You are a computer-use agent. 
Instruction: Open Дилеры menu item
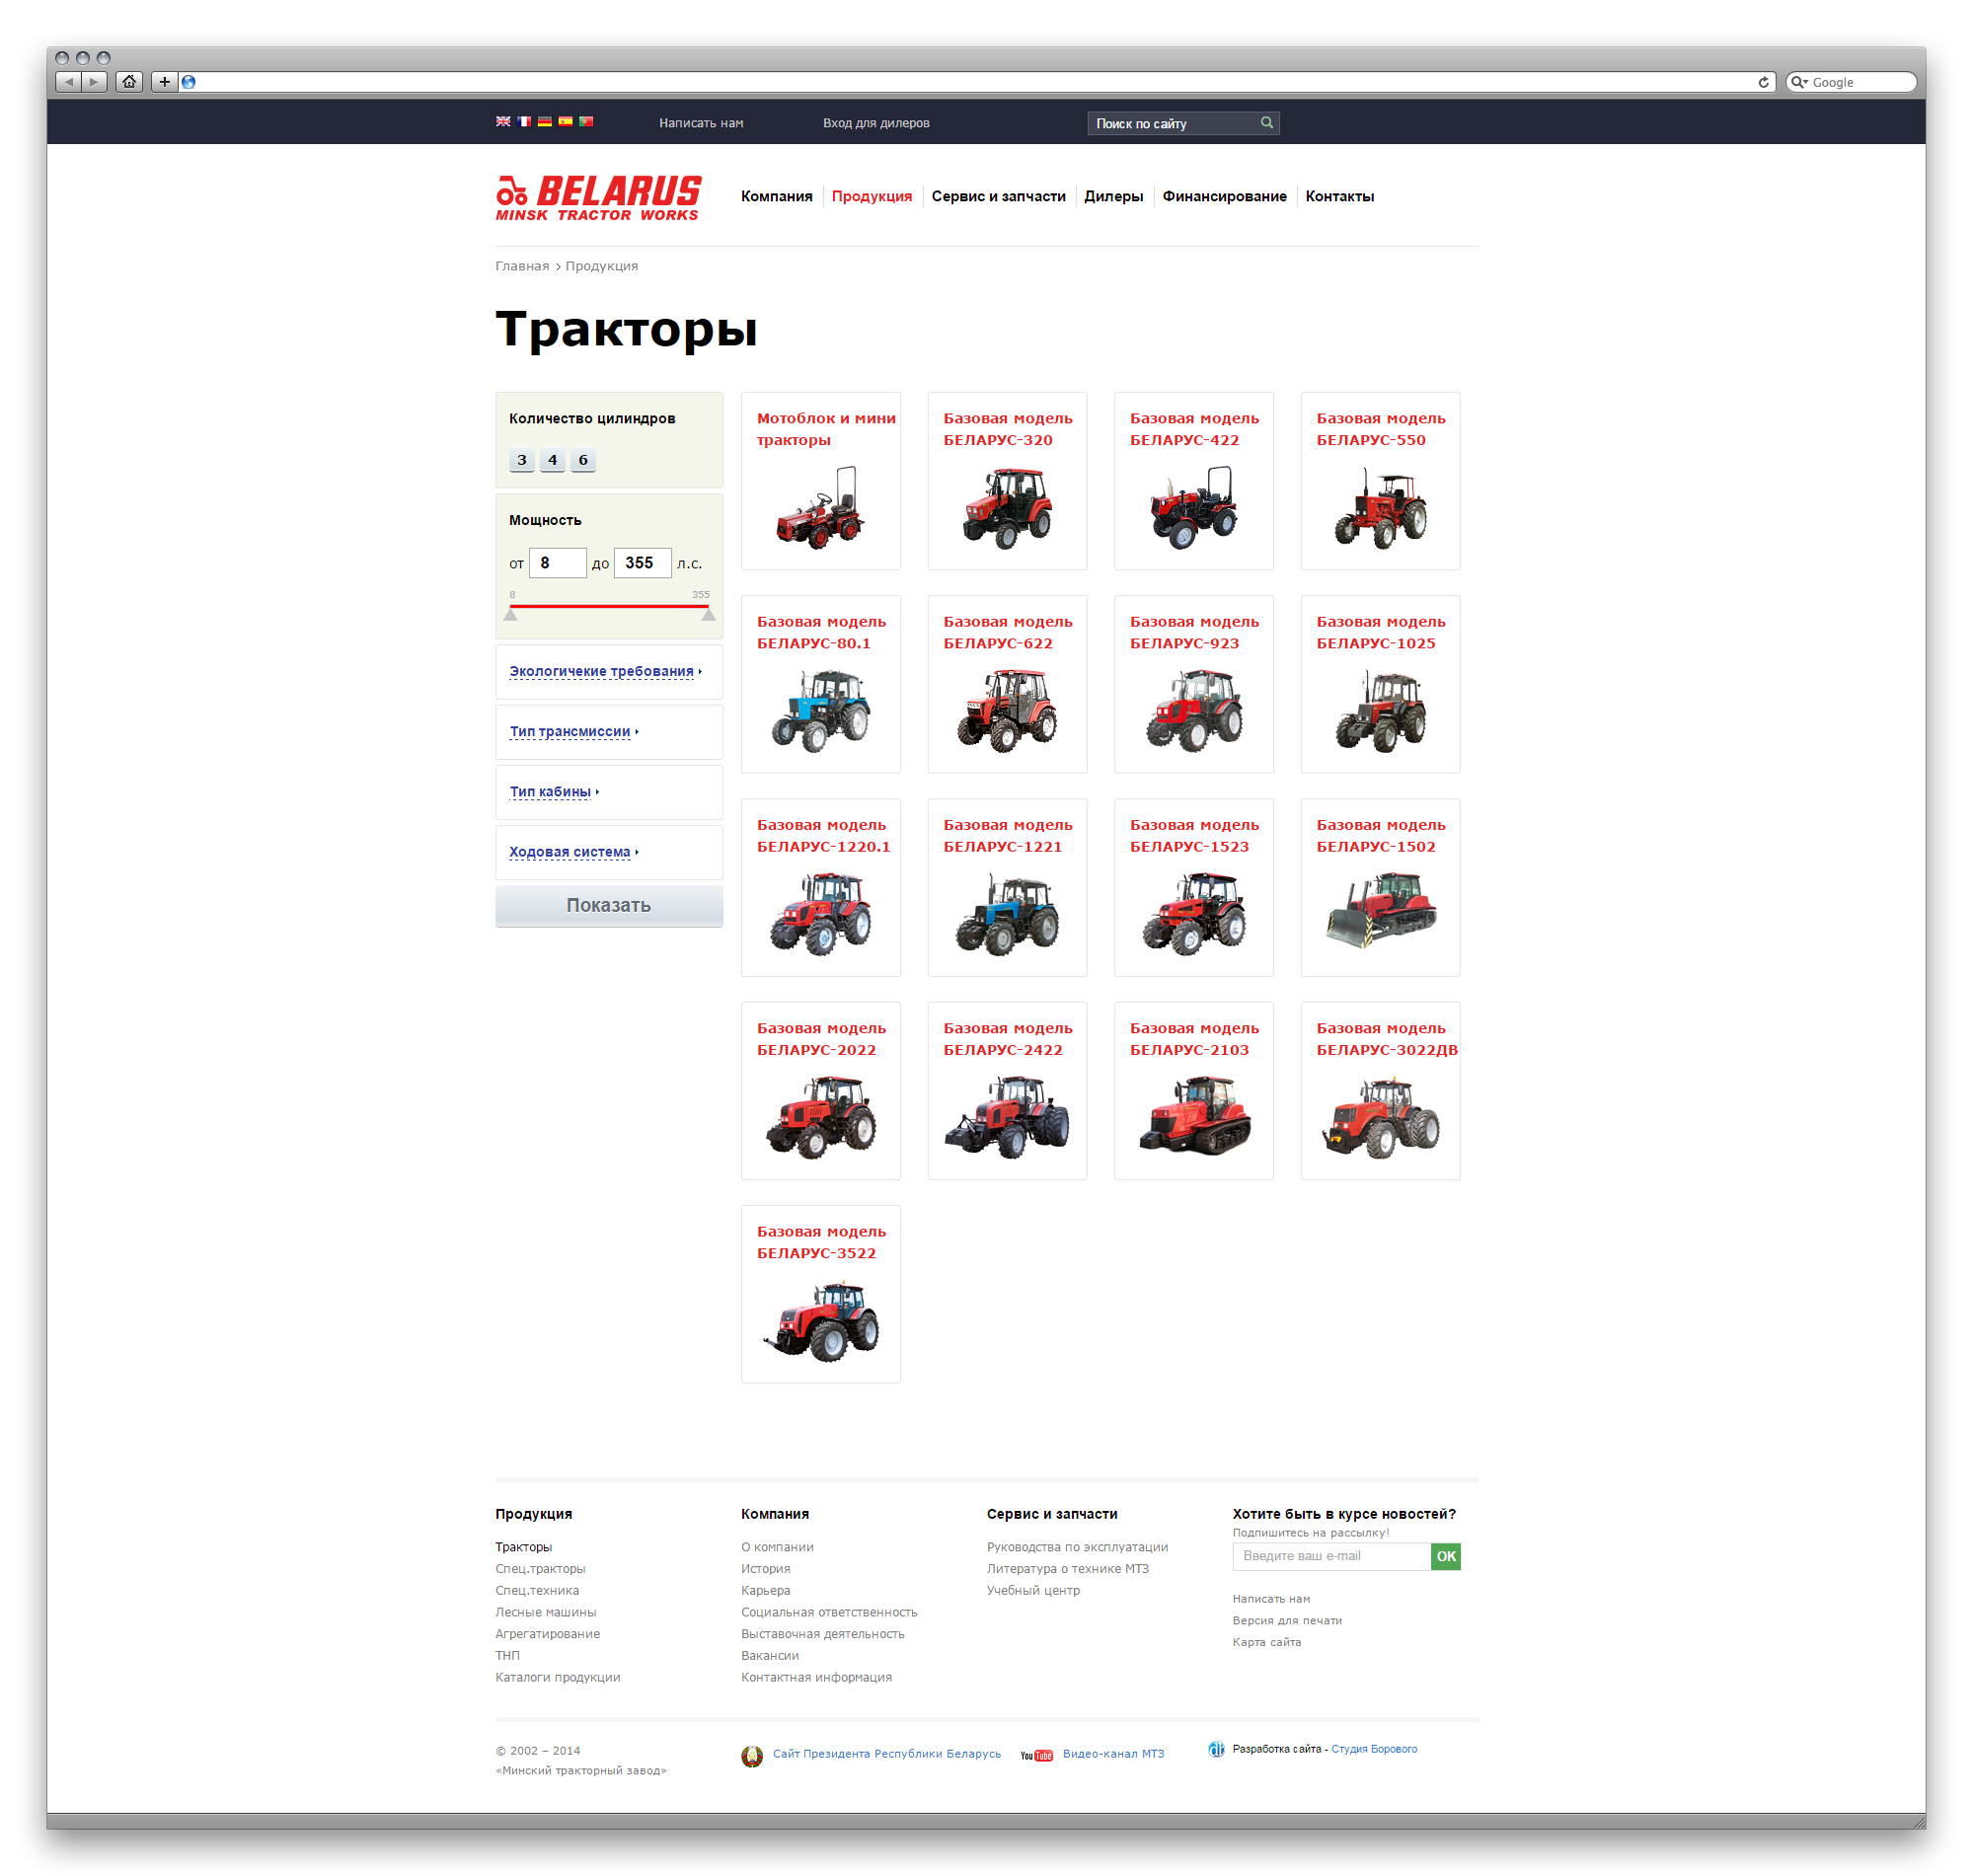coord(1113,196)
